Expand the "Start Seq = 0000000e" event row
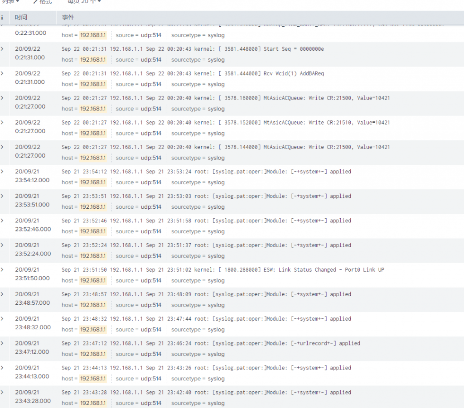 point(2,49)
